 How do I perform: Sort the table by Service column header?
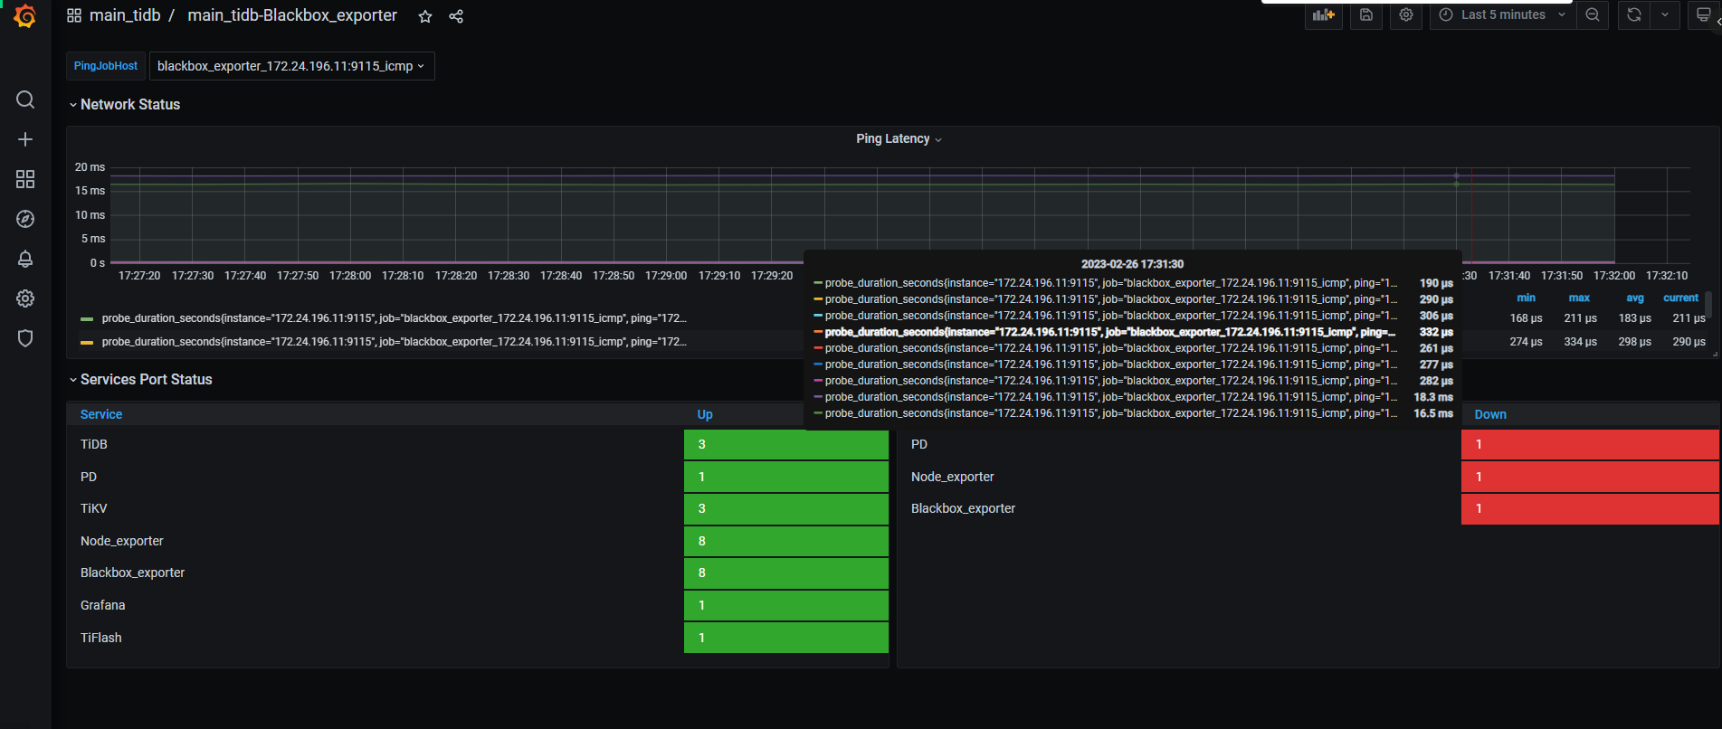point(101,414)
